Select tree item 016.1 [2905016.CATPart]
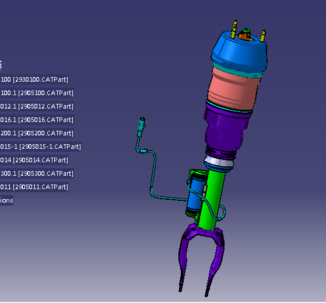This screenshot has height=303, width=326. (37, 120)
